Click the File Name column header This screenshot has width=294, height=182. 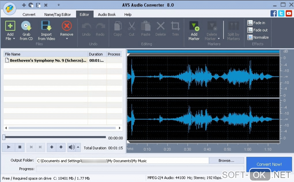pos(46,54)
